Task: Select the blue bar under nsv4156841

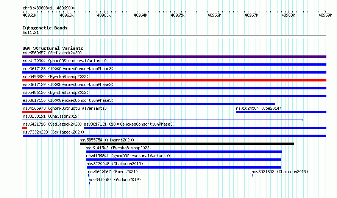Action: click(184, 160)
